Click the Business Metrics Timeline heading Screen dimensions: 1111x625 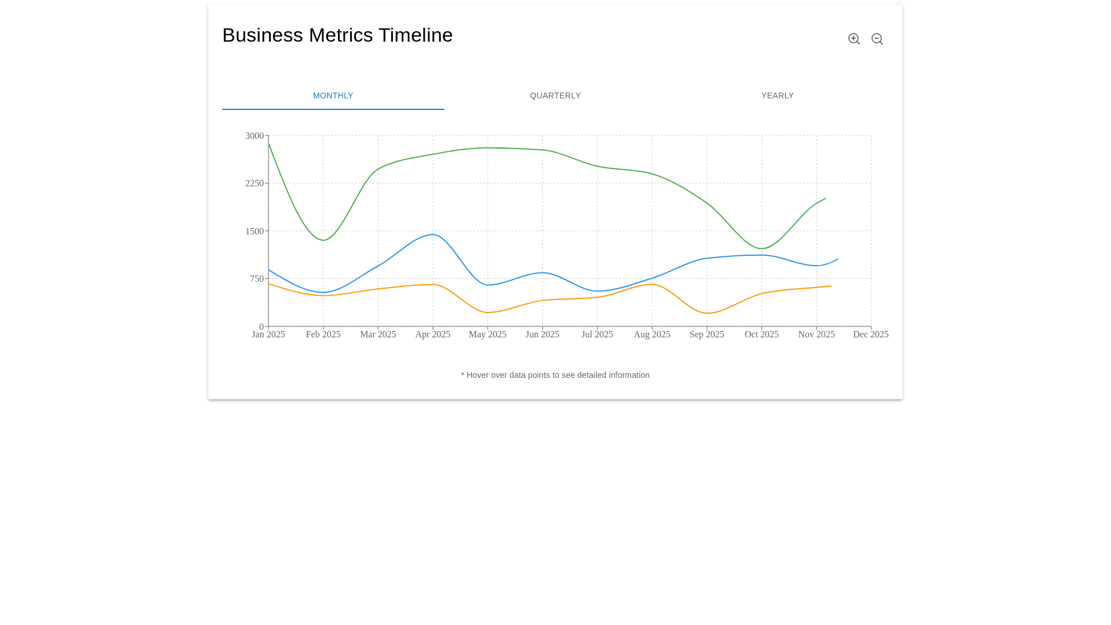[337, 35]
